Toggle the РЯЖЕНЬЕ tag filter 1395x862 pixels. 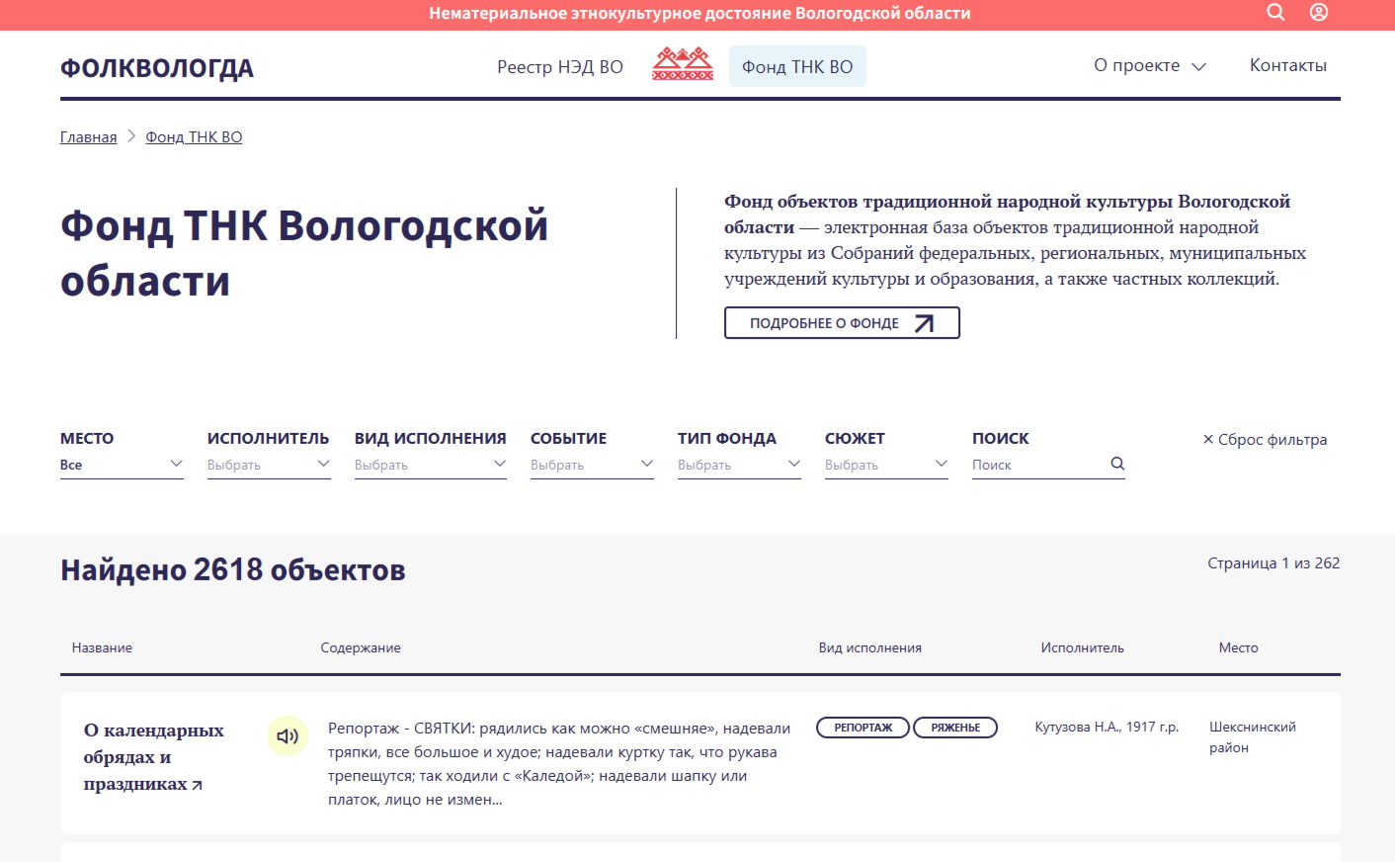tap(954, 727)
